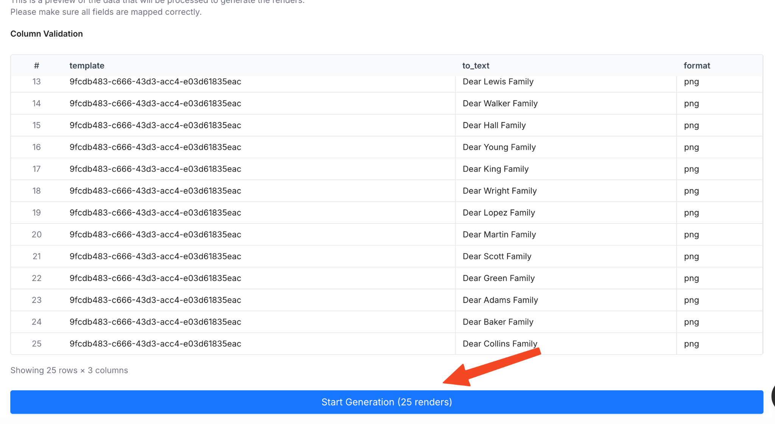Click template ID in row 22
This screenshot has width=775, height=424.
click(155, 278)
